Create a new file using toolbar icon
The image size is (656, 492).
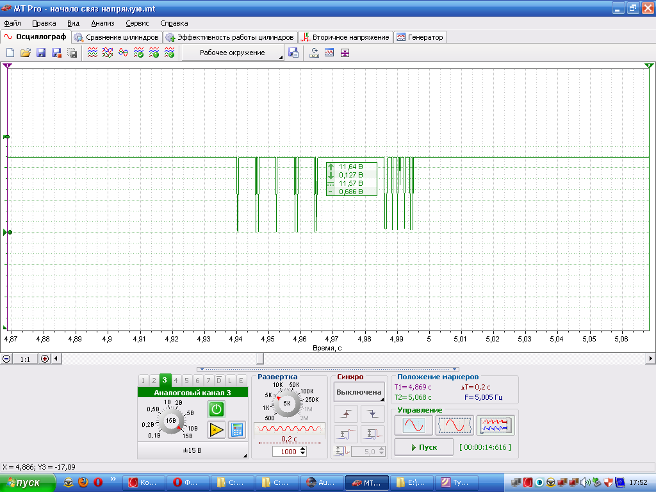[10, 53]
